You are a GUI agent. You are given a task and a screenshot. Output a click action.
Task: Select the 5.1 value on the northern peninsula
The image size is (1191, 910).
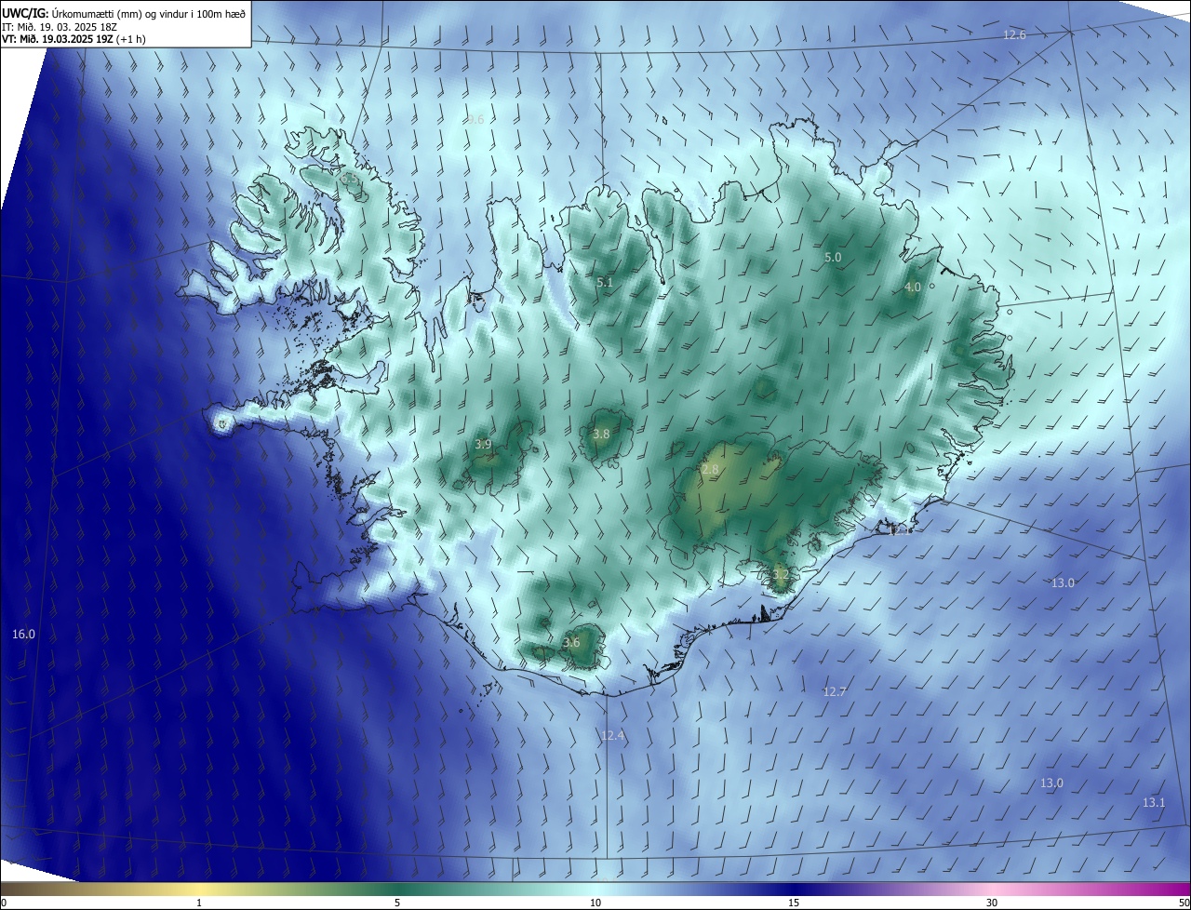605,281
